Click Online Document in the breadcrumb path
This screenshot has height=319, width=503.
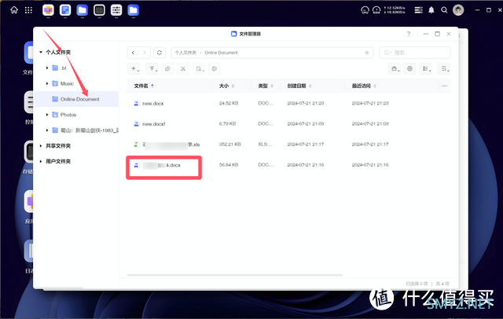(x=221, y=53)
